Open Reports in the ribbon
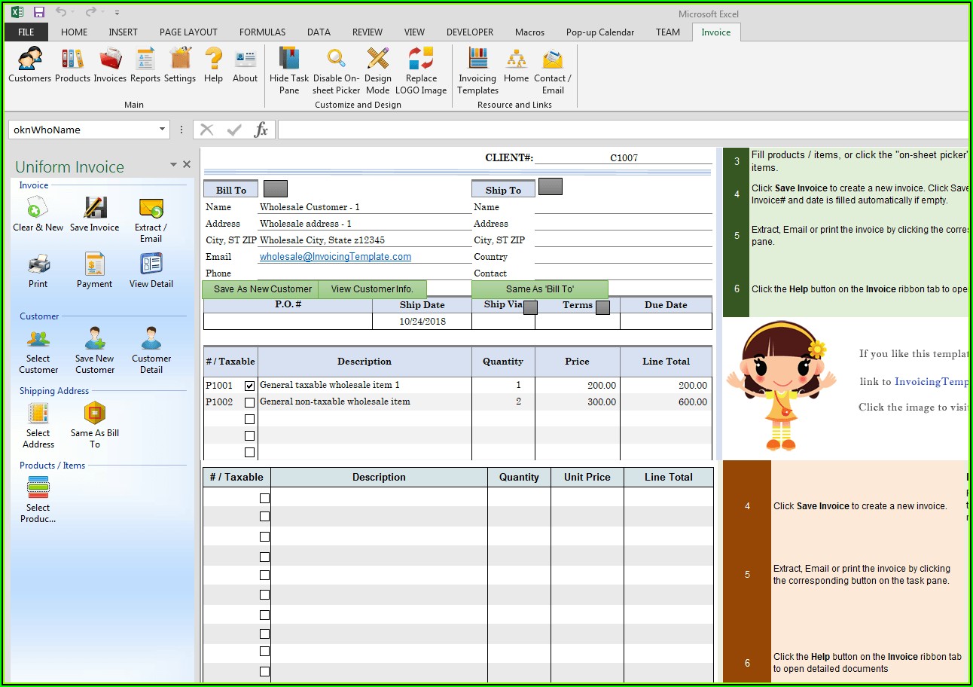This screenshot has height=687, width=973. (145, 64)
